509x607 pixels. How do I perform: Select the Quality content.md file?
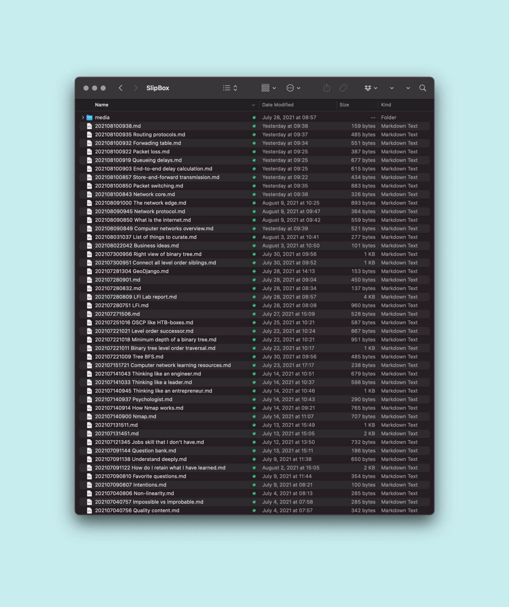pos(137,510)
